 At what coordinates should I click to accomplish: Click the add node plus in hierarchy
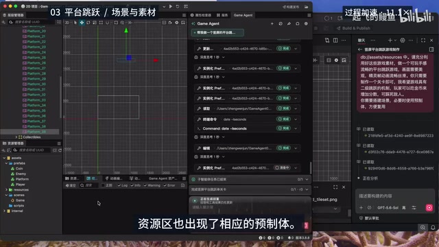(x=3, y=22)
